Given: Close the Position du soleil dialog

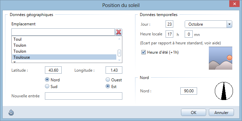Looking at the screenshot, I should (x=234, y=4).
